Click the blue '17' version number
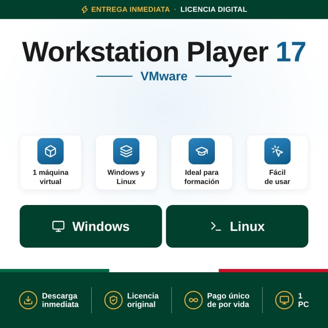The width and height of the screenshot is (328, 328). coord(291,52)
